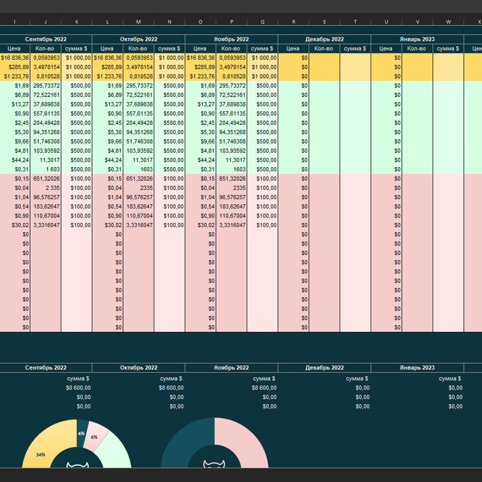482x482 pixels.
Task: Select column R header
Action: tap(294, 22)
